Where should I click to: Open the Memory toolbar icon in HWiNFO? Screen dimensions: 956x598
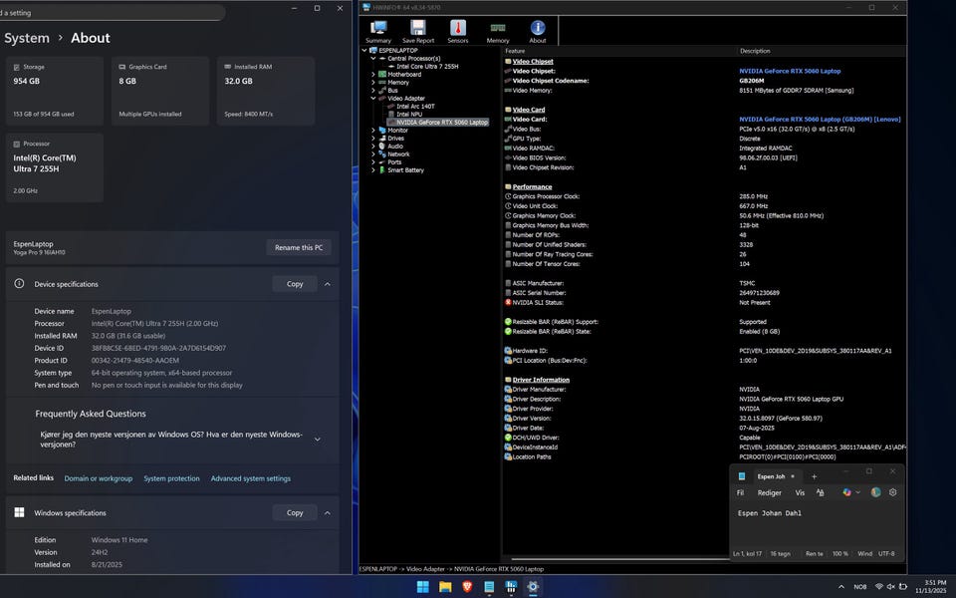pyautogui.click(x=498, y=31)
